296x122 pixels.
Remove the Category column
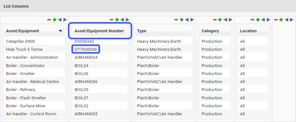coord(215,20)
